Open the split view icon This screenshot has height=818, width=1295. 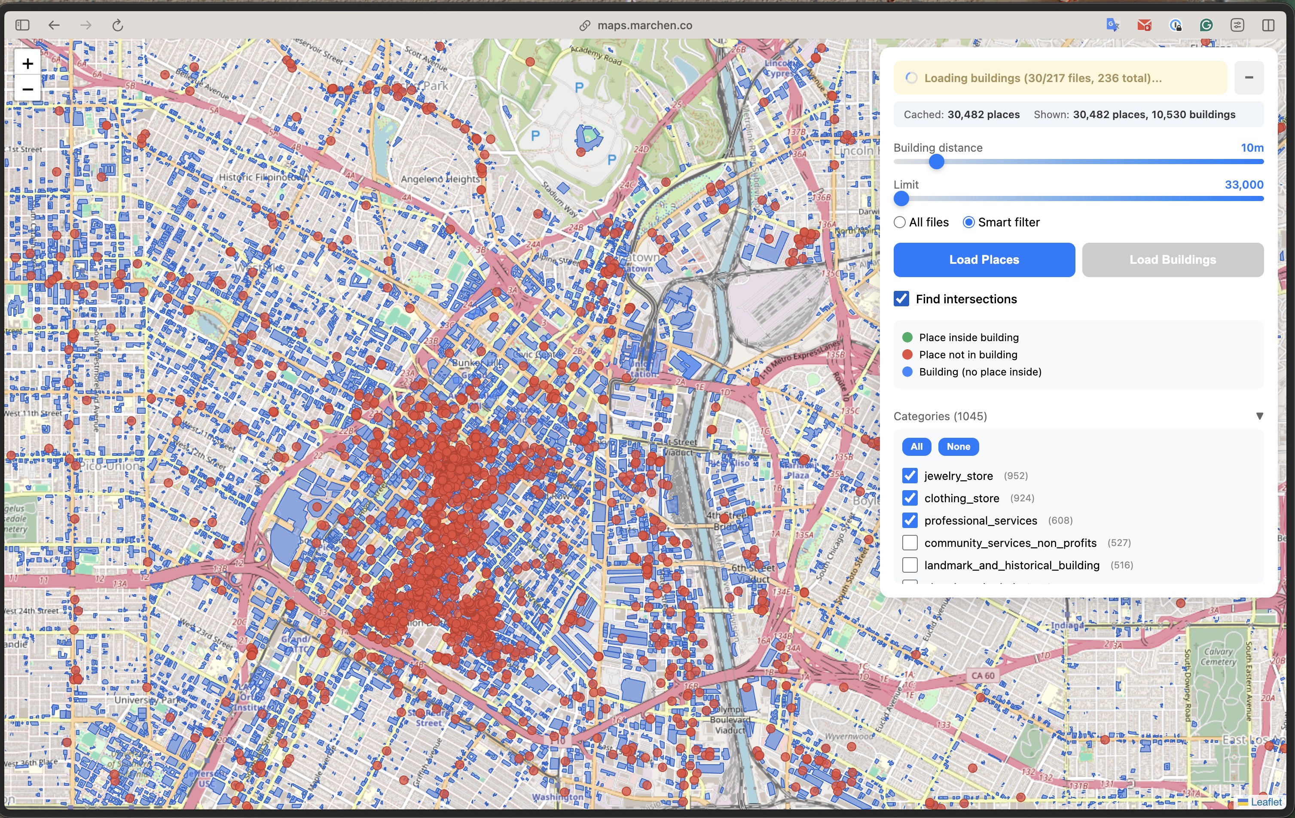1268,25
